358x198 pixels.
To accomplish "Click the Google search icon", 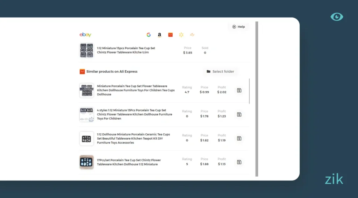I will coord(149,35).
